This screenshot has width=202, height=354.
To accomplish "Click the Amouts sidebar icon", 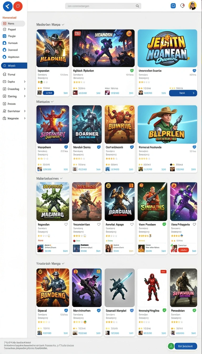I will (x=4, y=104).
